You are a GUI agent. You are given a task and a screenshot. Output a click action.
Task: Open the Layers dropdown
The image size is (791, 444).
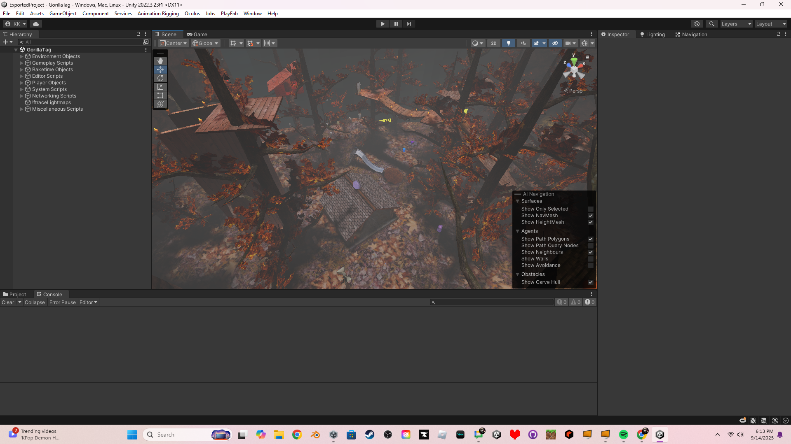[x=737, y=24]
